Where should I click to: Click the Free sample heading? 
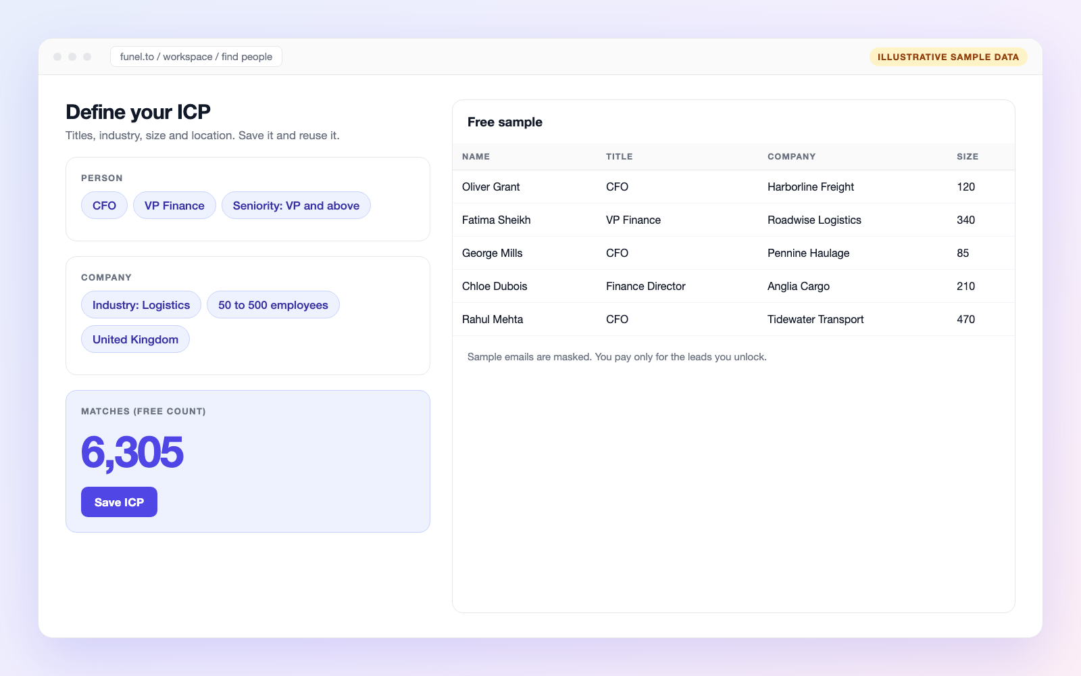pos(505,122)
